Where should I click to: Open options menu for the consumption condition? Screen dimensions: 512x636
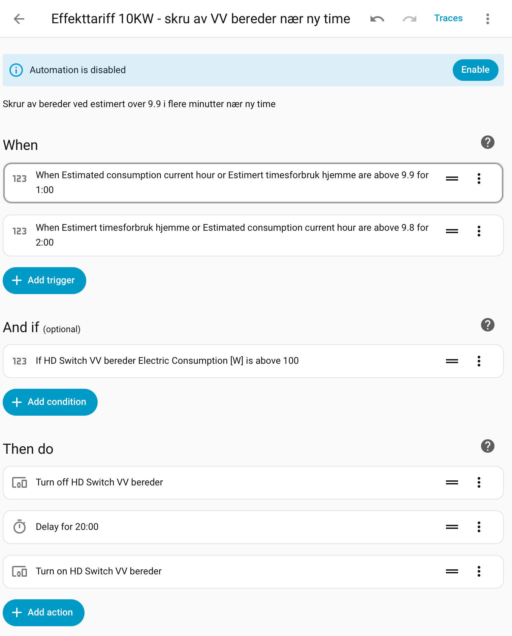[x=479, y=361]
